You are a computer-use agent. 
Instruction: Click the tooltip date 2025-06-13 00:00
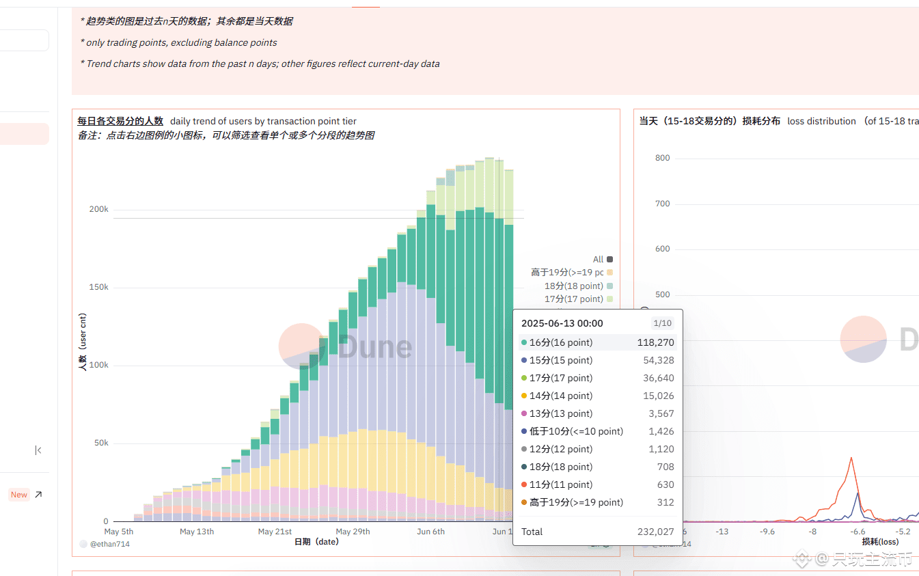[562, 323]
